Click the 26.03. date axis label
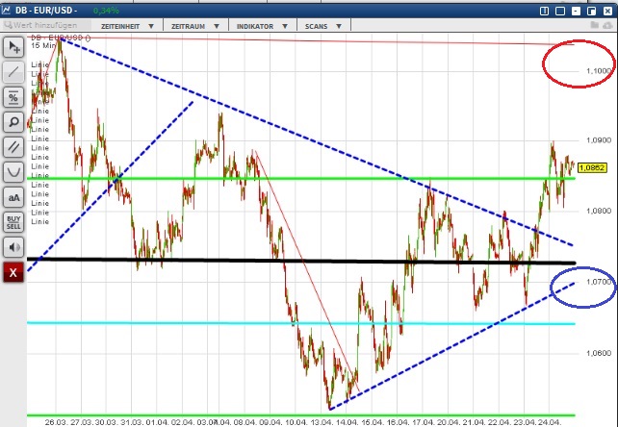 (56, 422)
